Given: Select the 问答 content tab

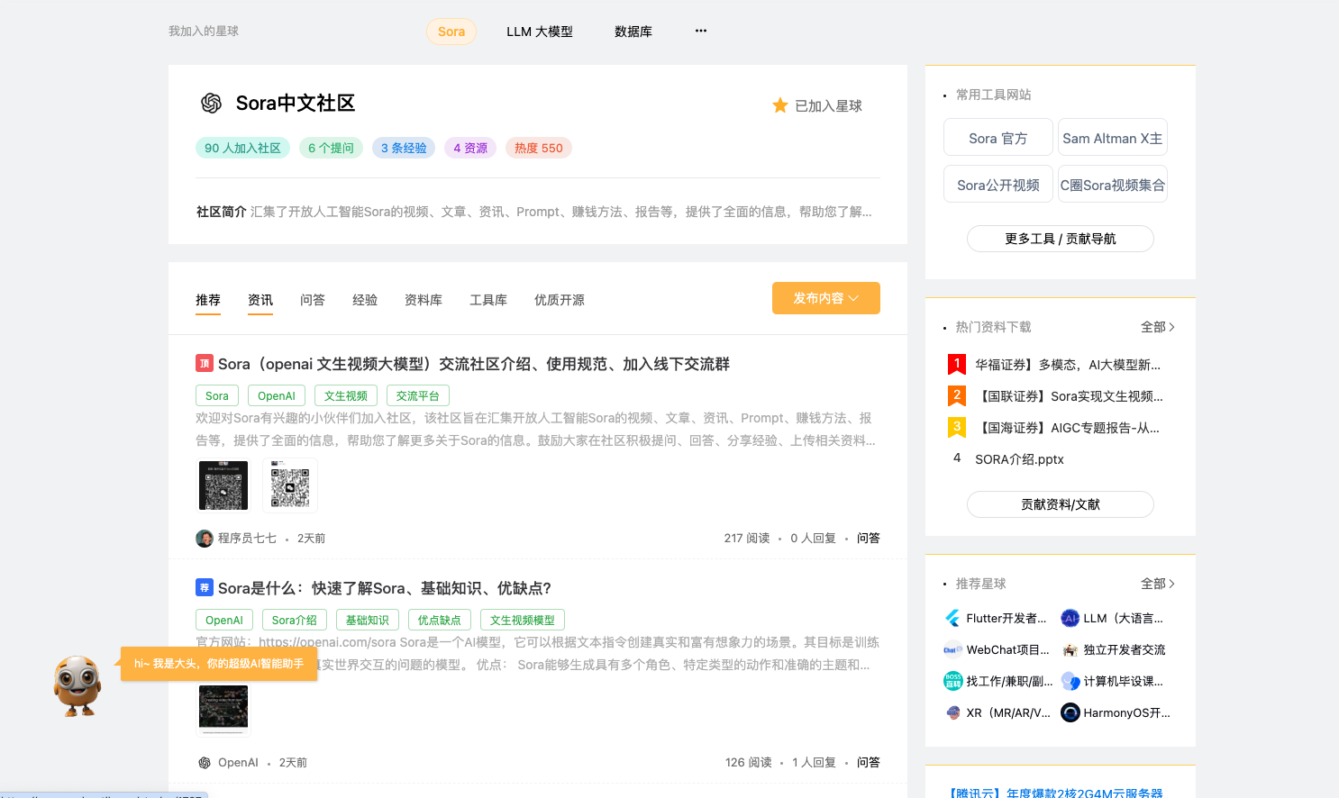Looking at the screenshot, I should (313, 300).
